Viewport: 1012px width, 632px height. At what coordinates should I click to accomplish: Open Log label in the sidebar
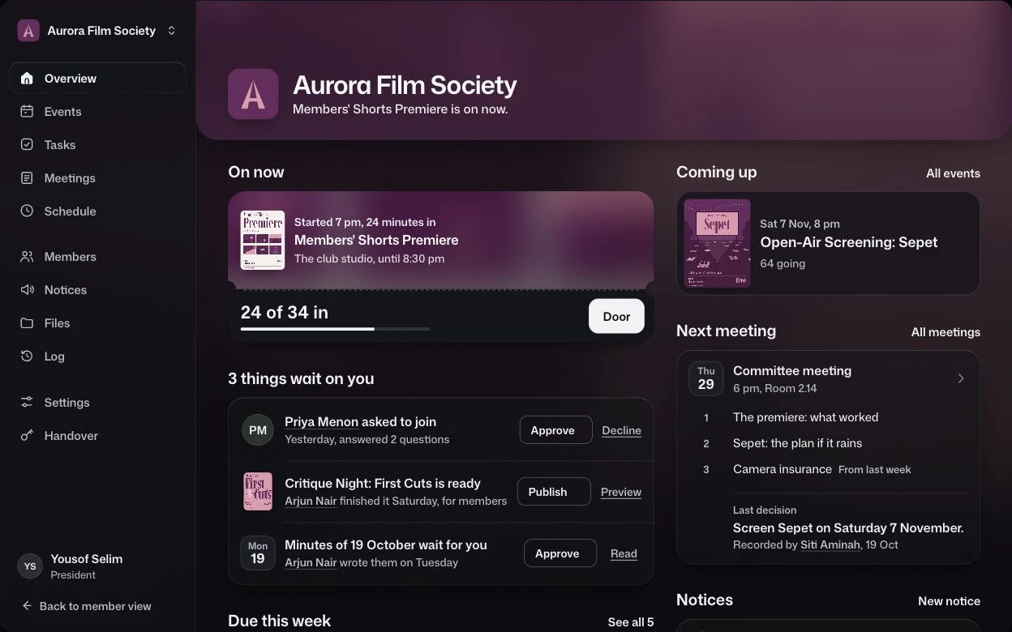(x=54, y=357)
